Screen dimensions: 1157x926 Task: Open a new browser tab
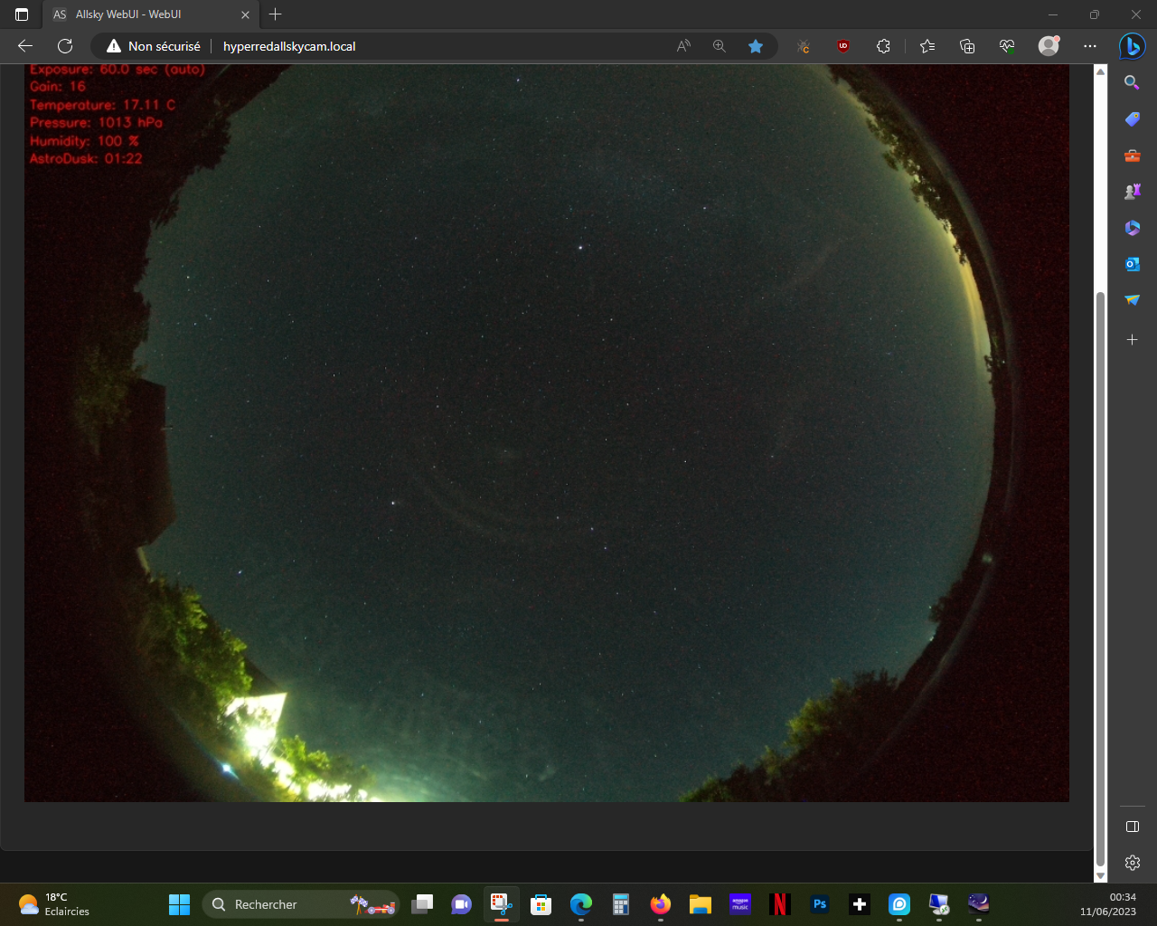276,14
